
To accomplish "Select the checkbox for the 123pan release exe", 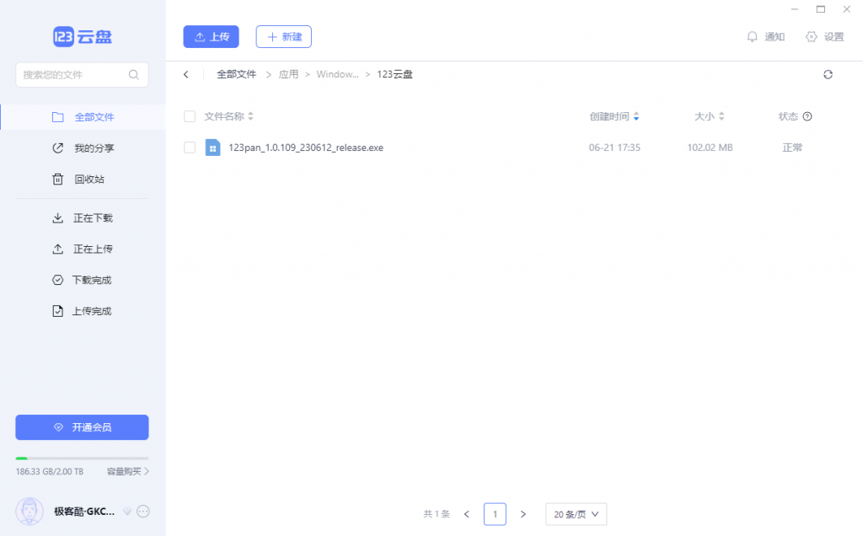I will click(190, 147).
